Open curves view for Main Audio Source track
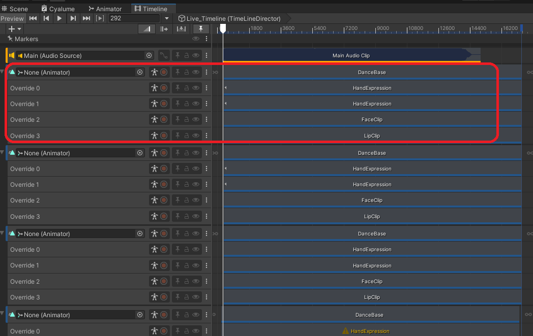This screenshot has height=336, width=533. pos(164,55)
